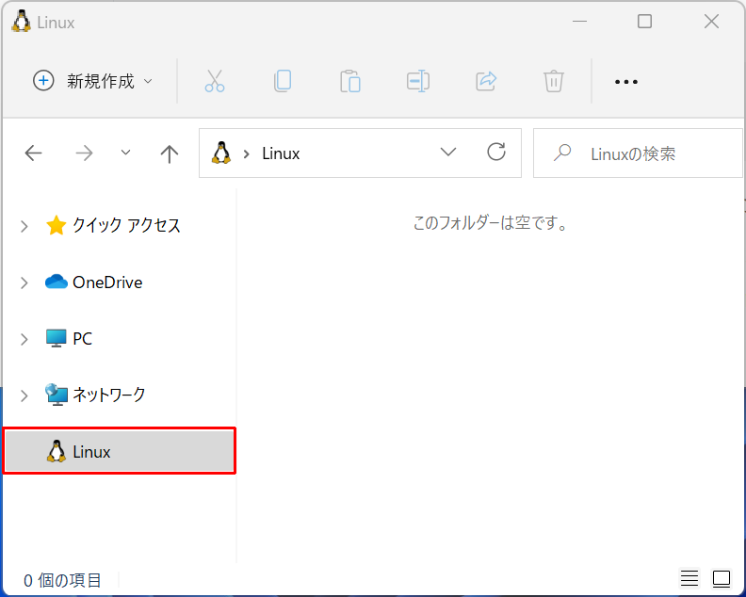Click the chevron before Linux in address bar
This screenshot has width=746, height=597.
(247, 153)
